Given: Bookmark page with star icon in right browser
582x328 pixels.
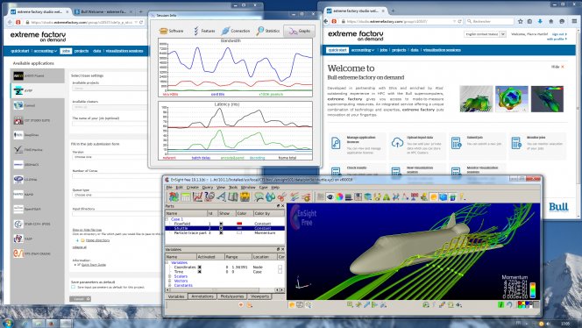Looking at the screenshot, I should (521, 22).
